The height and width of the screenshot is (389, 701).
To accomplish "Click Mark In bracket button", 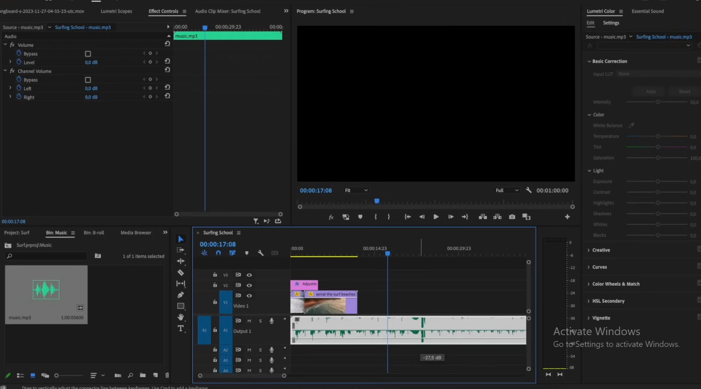I will pos(375,217).
